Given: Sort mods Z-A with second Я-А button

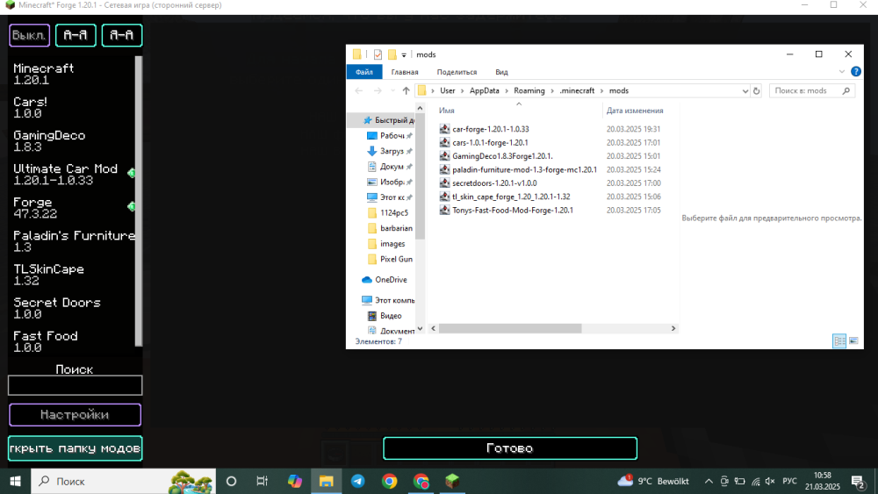Looking at the screenshot, I should coord(121,35).
